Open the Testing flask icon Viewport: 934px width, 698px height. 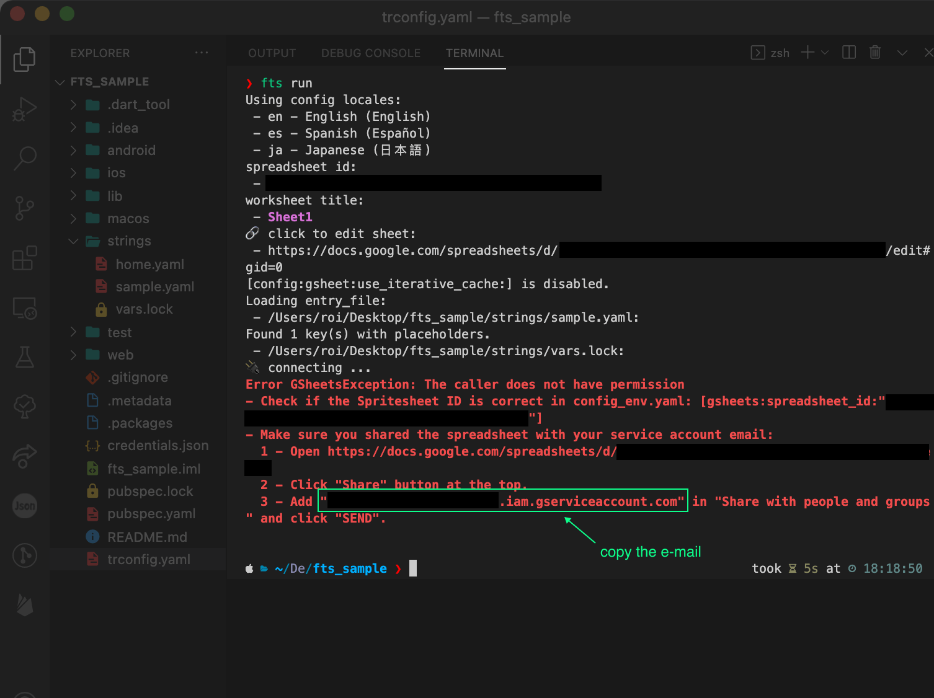24,357
